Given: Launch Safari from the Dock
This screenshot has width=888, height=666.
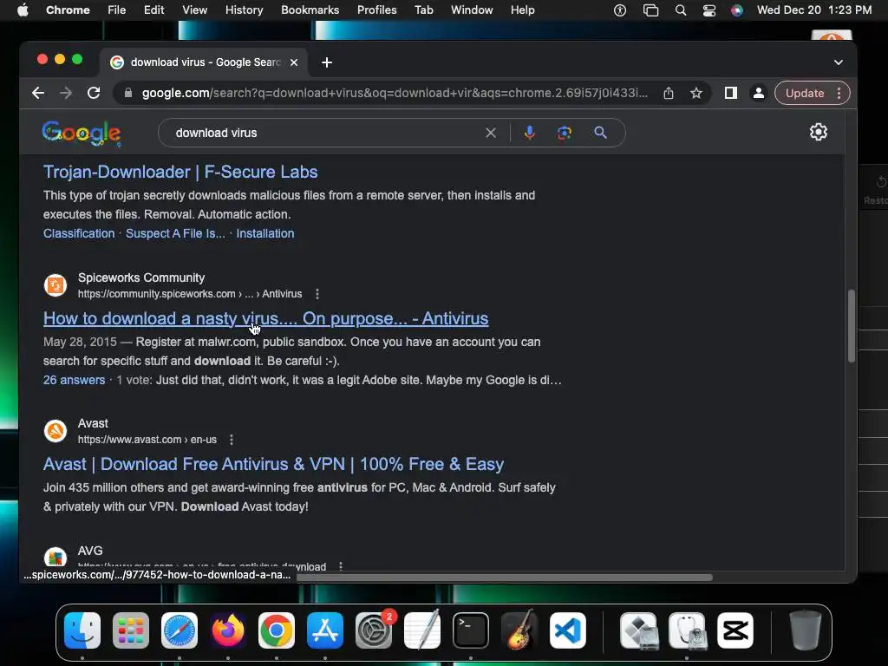Looking at the screenshot, I should (180, 630).
